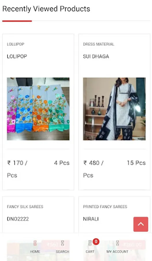The image size is (152, 261).
Task: Tap the red scroll-to-top arrow button
Action: tap(141, 224)
